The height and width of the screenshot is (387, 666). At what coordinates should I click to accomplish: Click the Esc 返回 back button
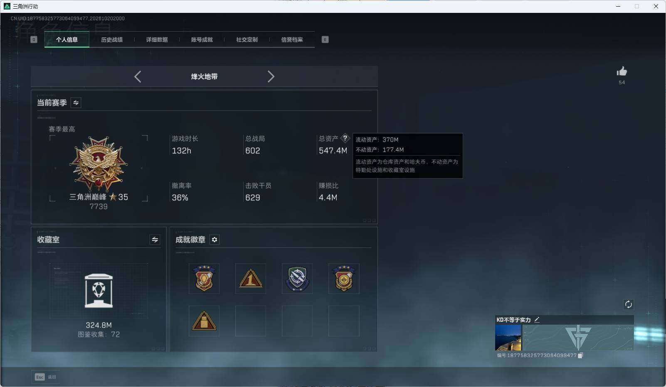point(45,377)
